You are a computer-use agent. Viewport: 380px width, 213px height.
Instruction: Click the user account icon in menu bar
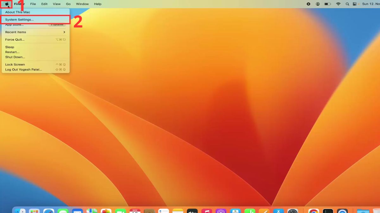tap(318, 4)
